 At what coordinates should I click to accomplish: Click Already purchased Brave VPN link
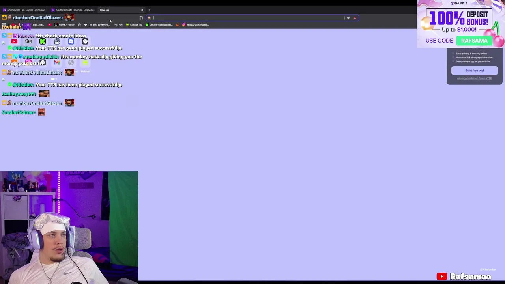click(474, 78)
